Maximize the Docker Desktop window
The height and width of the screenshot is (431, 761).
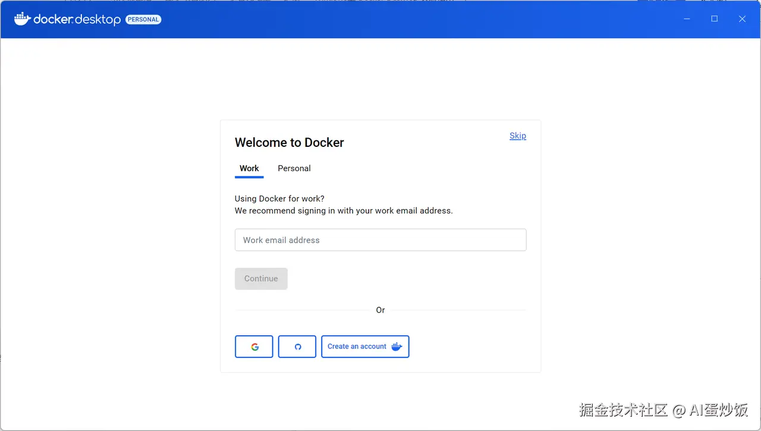715,19
